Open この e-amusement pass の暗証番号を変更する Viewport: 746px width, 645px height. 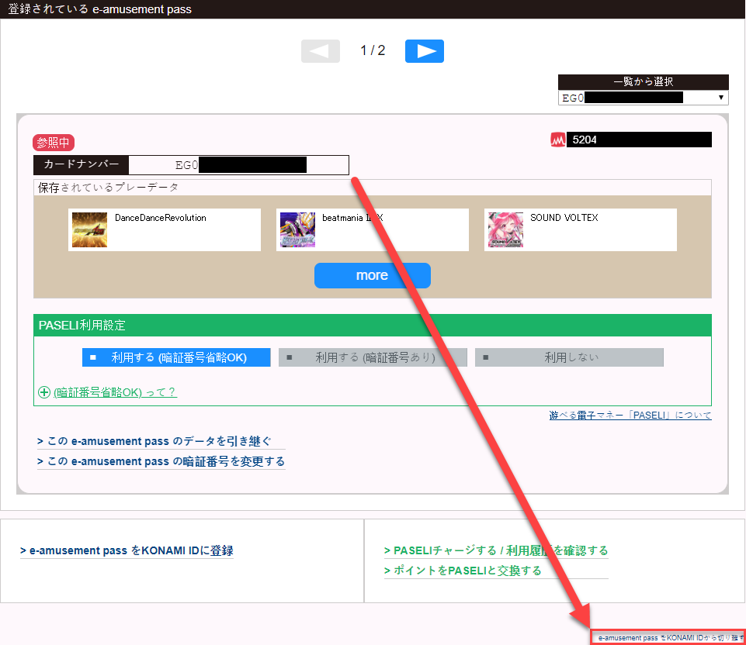pyautogui.click(x=161, y=462)
